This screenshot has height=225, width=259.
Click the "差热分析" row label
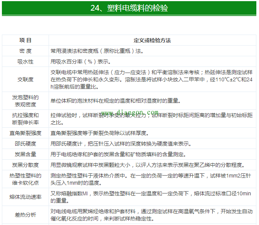tap(25, 215)
